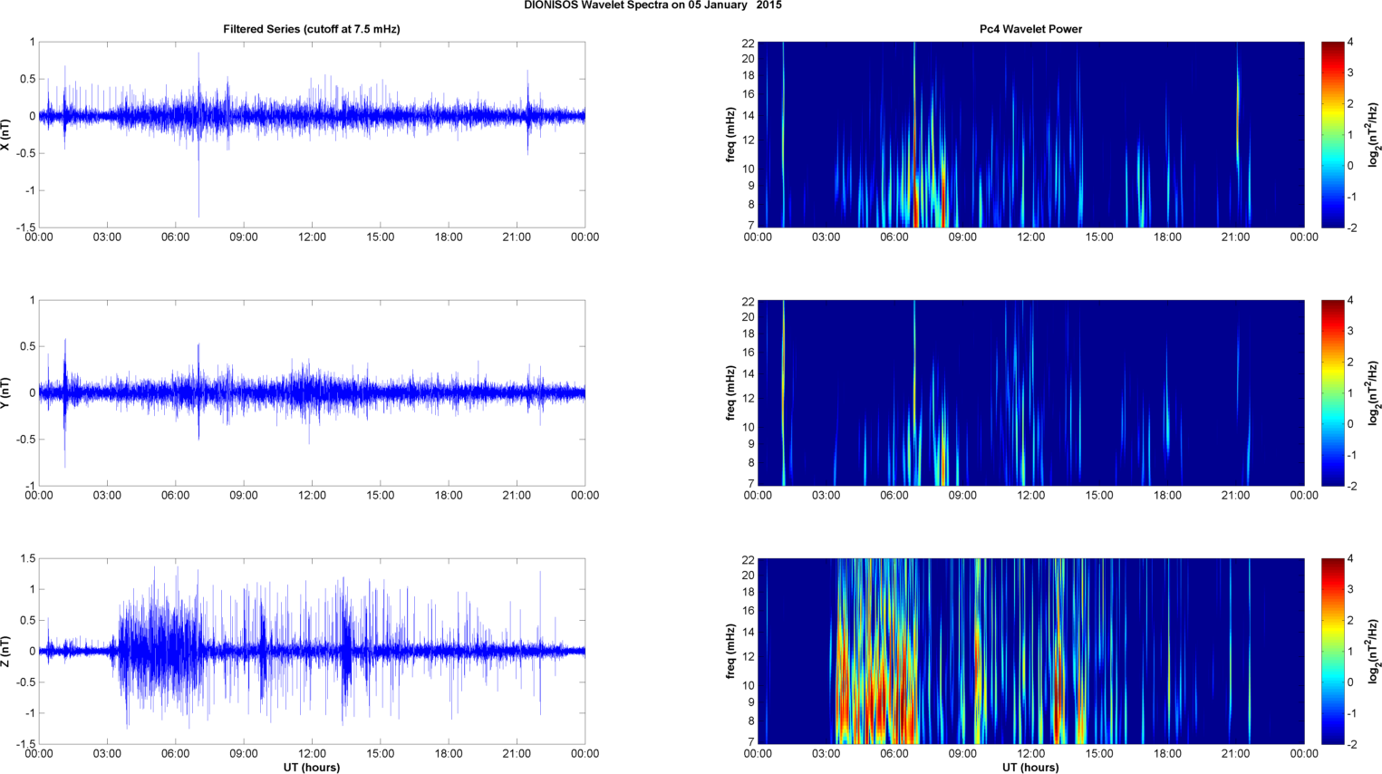Viewport: 1382px width, 774px height.
Task: Select the Y (nT) axis label
Action: (6, 392)
